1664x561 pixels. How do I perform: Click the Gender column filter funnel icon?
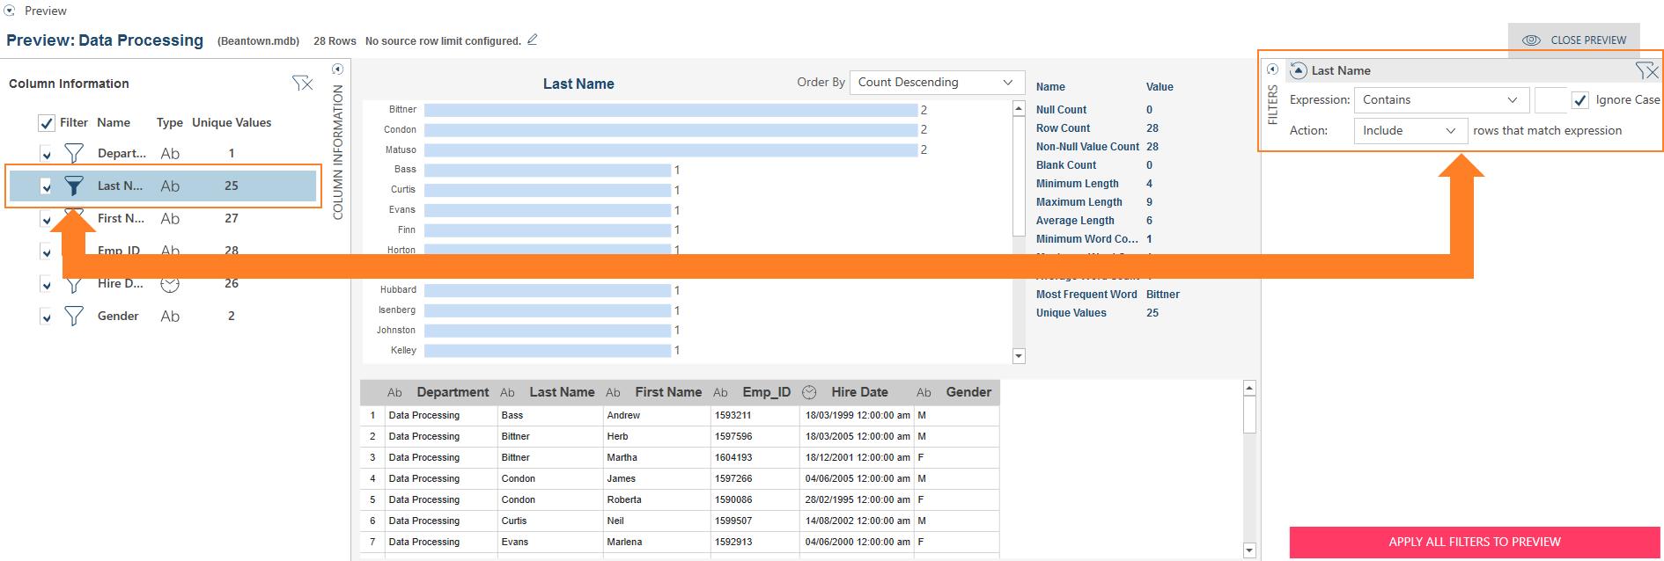[74, 316]
